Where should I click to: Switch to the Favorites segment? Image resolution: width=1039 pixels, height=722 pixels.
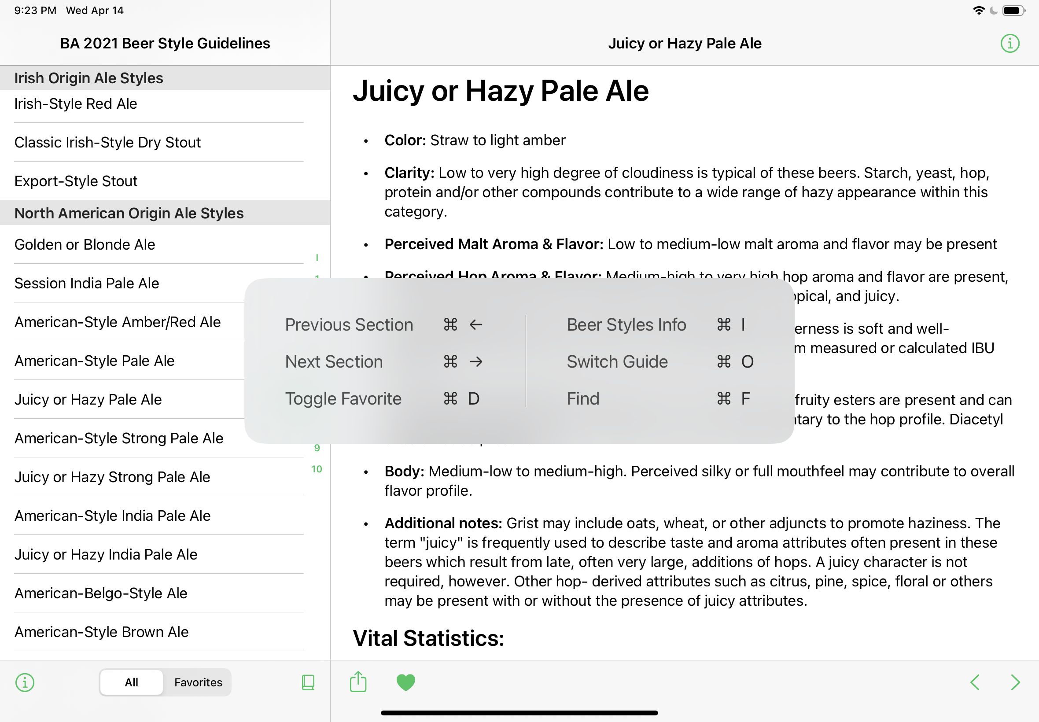tap(198, 682)
